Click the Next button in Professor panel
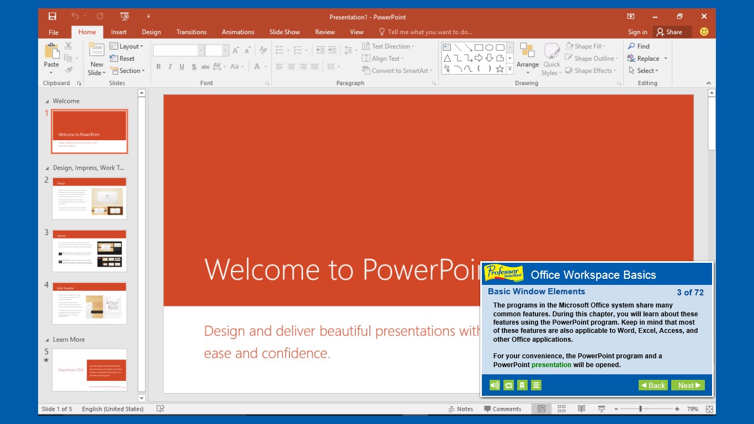This screenshot has width=754, height=424. tap(688, 385)
